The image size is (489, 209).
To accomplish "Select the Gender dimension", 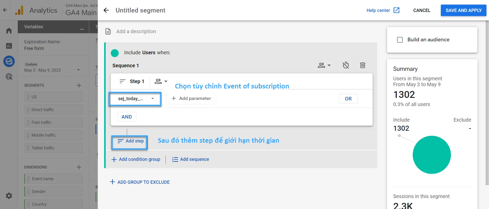I will tap(53, 191).
